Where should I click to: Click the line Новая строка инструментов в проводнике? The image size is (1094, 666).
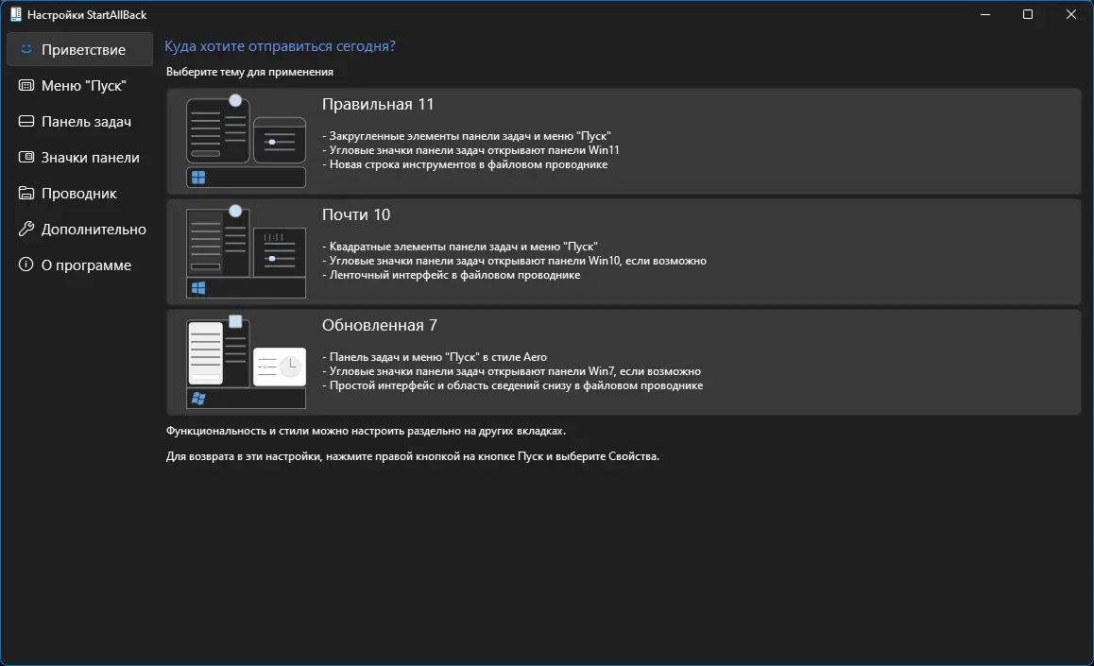pos(465,164)
